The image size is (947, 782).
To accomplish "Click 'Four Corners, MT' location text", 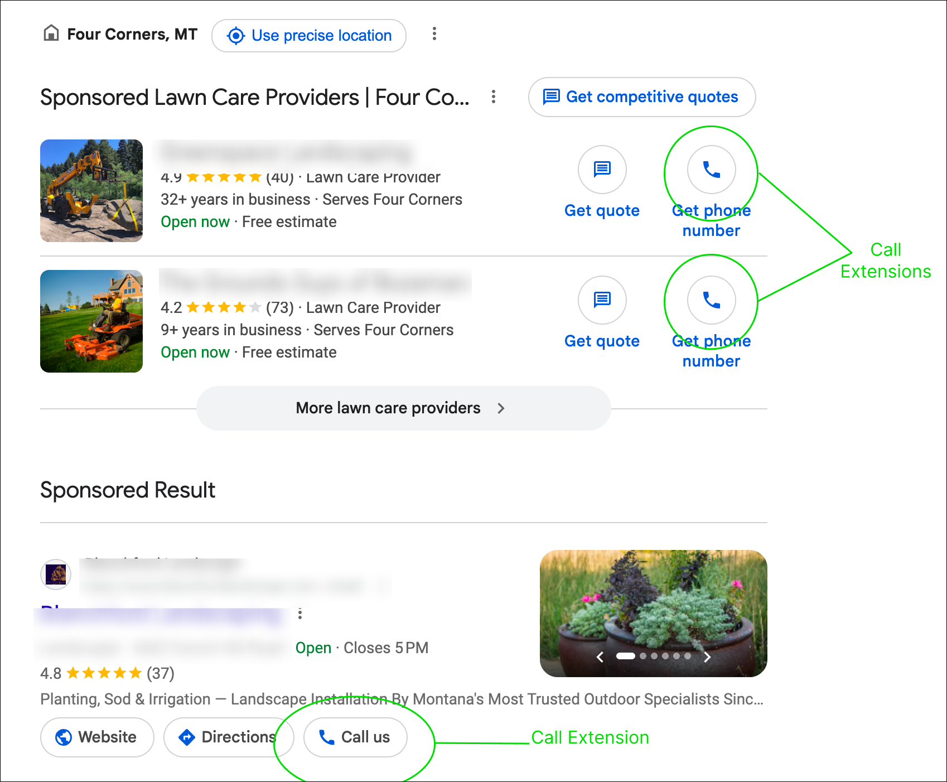I will [x=132, y=35].
